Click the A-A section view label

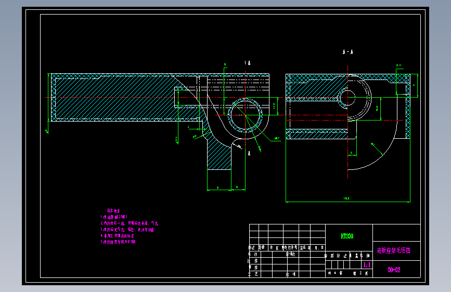tap(347, 52)
